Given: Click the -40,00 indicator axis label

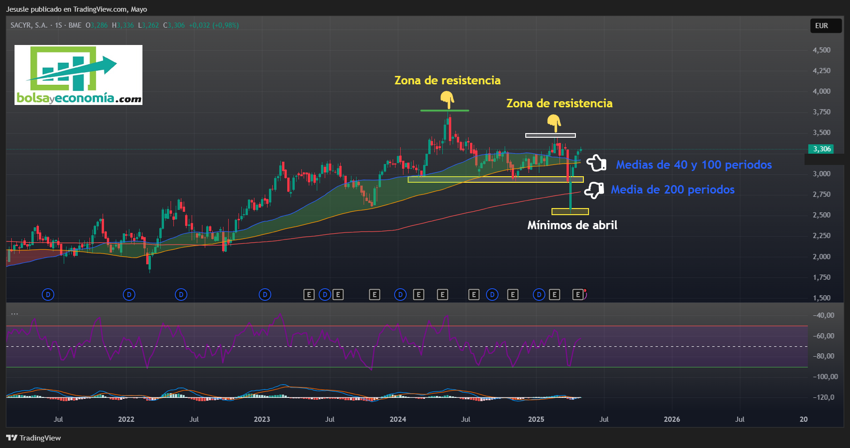Looking at the screenshot, I should click(823, 315).
